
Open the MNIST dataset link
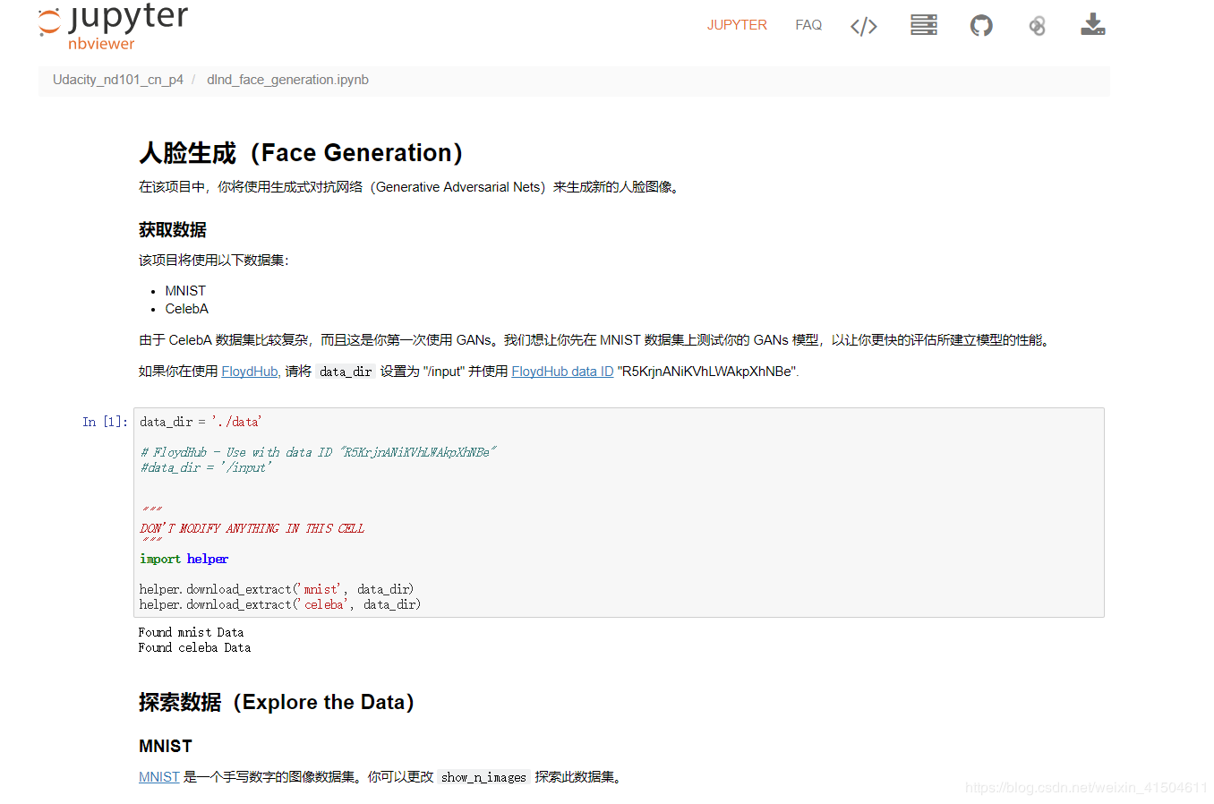158,776
